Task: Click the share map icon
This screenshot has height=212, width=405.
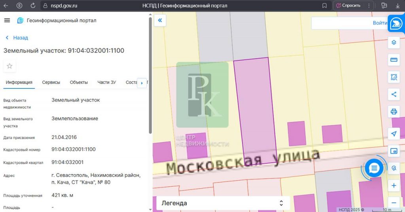Action: pyautogui.click(x=394, y=94)
